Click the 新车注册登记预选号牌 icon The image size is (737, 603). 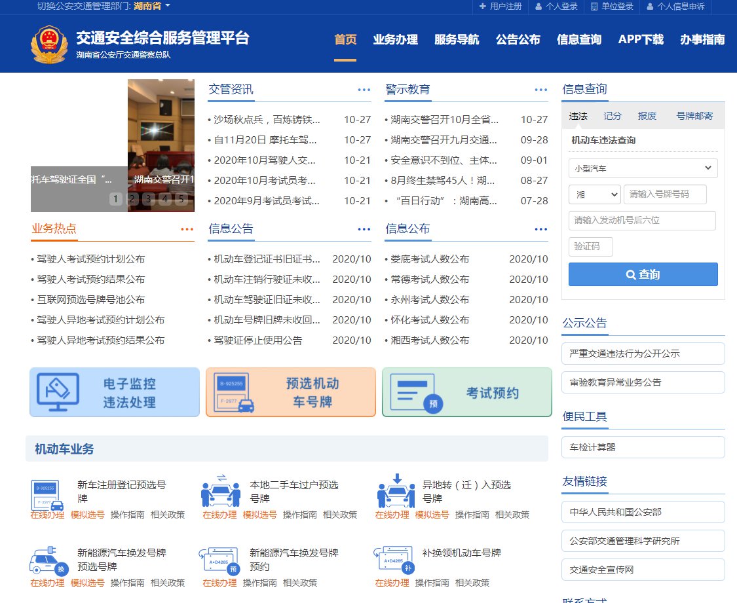[x=48, y=494]
